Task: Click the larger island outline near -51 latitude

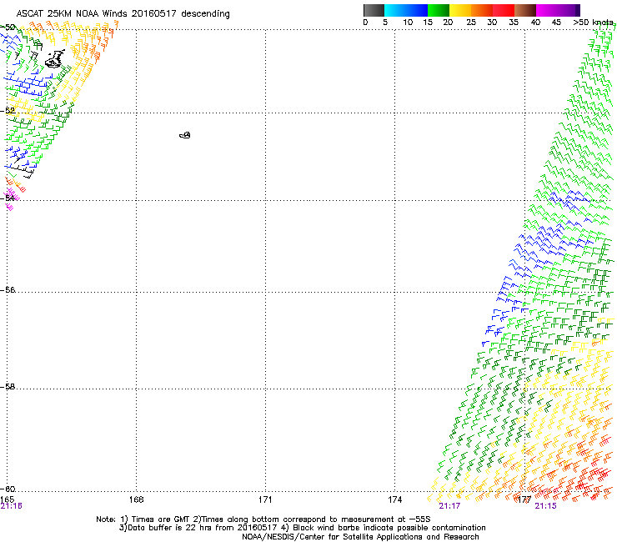Action: click(55, 59)
